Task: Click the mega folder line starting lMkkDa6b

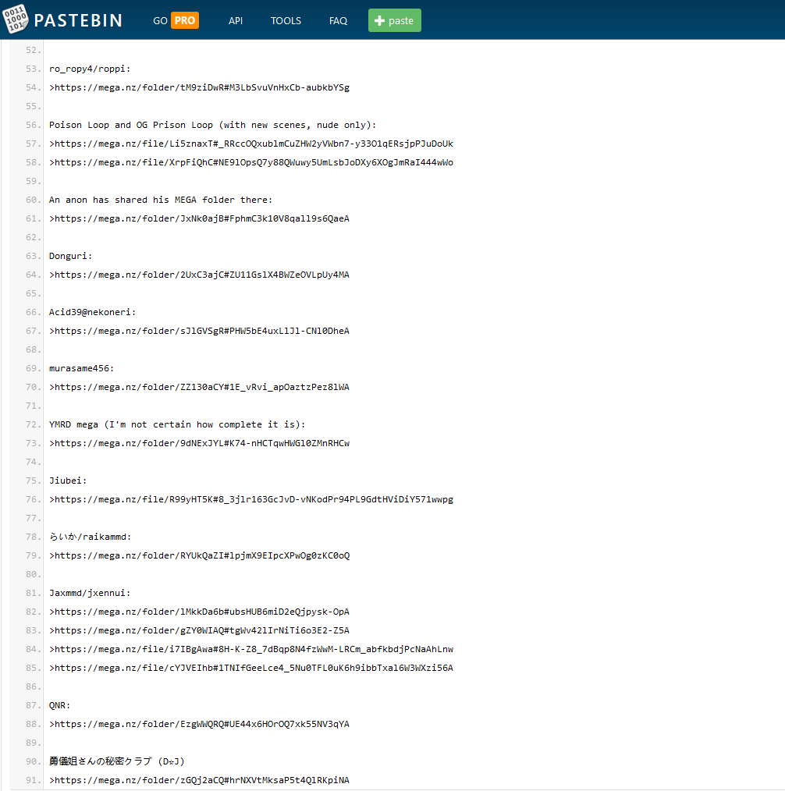Action: click(x=199, y=612)
